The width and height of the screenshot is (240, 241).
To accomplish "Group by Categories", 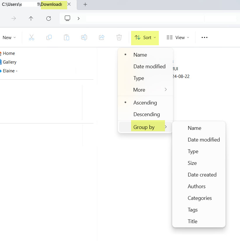I will point(199,198).
